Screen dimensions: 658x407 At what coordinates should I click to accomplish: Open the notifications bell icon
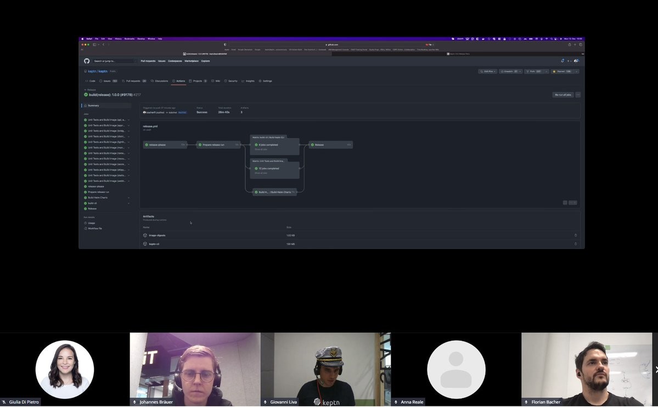coord(563,61)
